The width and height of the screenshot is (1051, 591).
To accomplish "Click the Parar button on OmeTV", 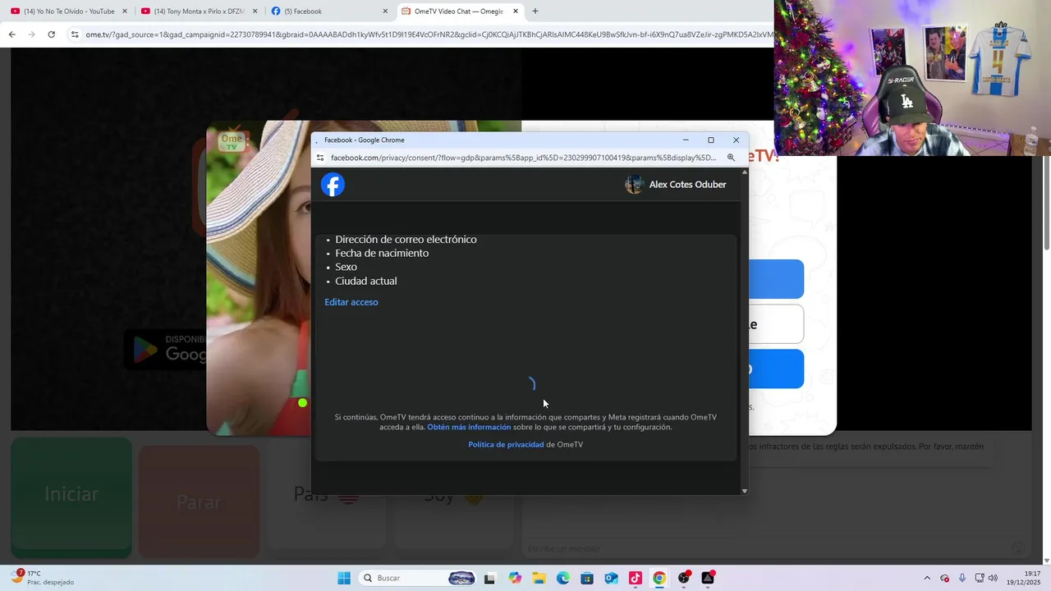I will (x=199, y=502).
